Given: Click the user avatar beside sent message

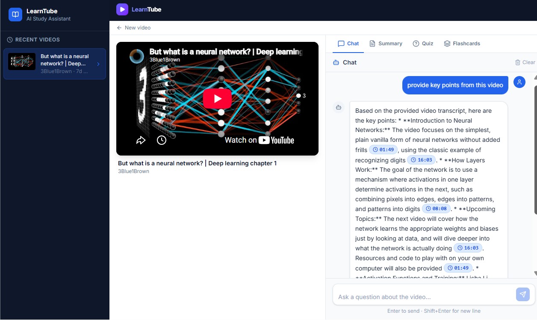Looking at the screenshot, I should click(x=519, y=82).
